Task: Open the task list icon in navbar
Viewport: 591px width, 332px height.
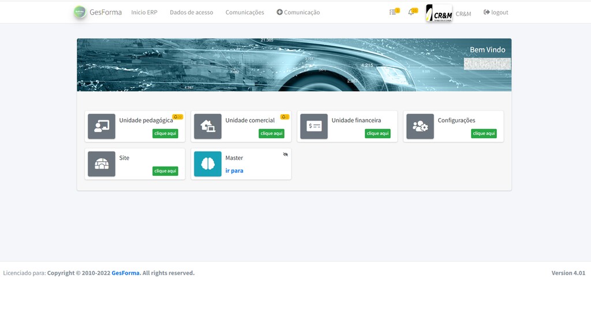Action: [393, 12]
